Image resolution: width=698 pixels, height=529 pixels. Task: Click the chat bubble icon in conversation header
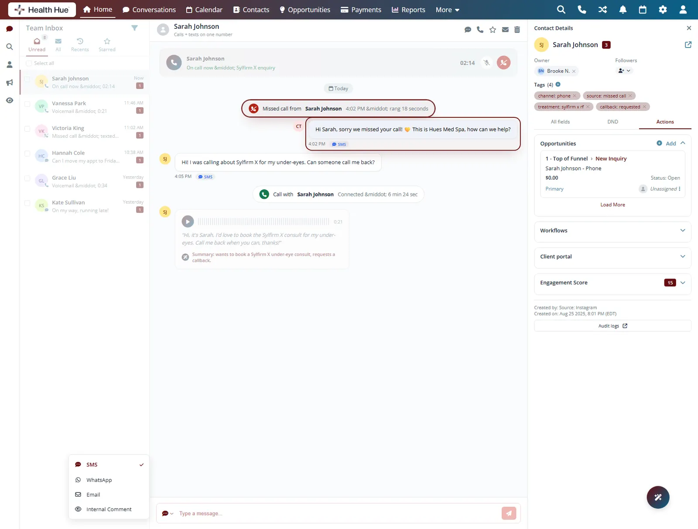click(468, 30)
